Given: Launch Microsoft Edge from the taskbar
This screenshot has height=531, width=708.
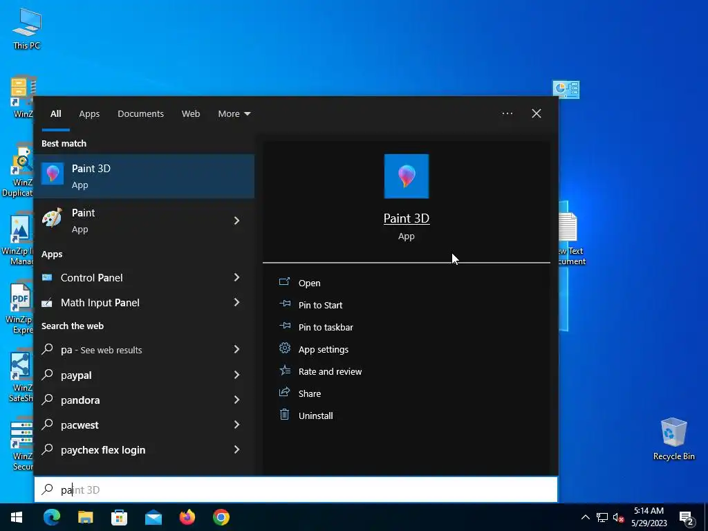Looking at the screenshot, I should (51, 517).
